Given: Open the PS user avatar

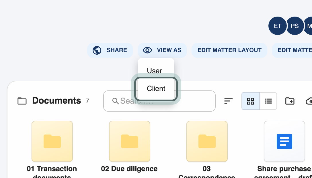Looking at the screenshot, I should (x=295, y=26).
